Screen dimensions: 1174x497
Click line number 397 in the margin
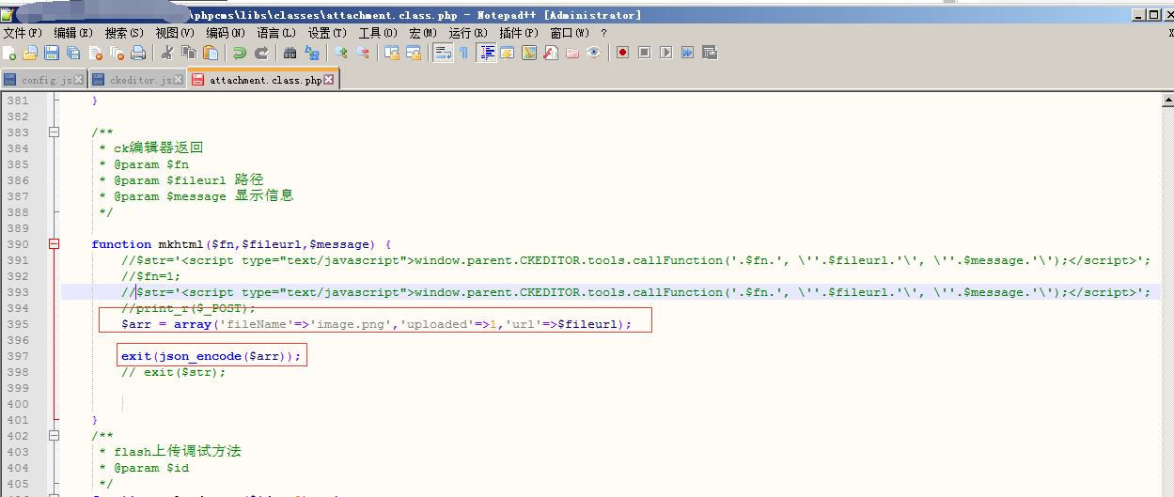tap(18, 356)
